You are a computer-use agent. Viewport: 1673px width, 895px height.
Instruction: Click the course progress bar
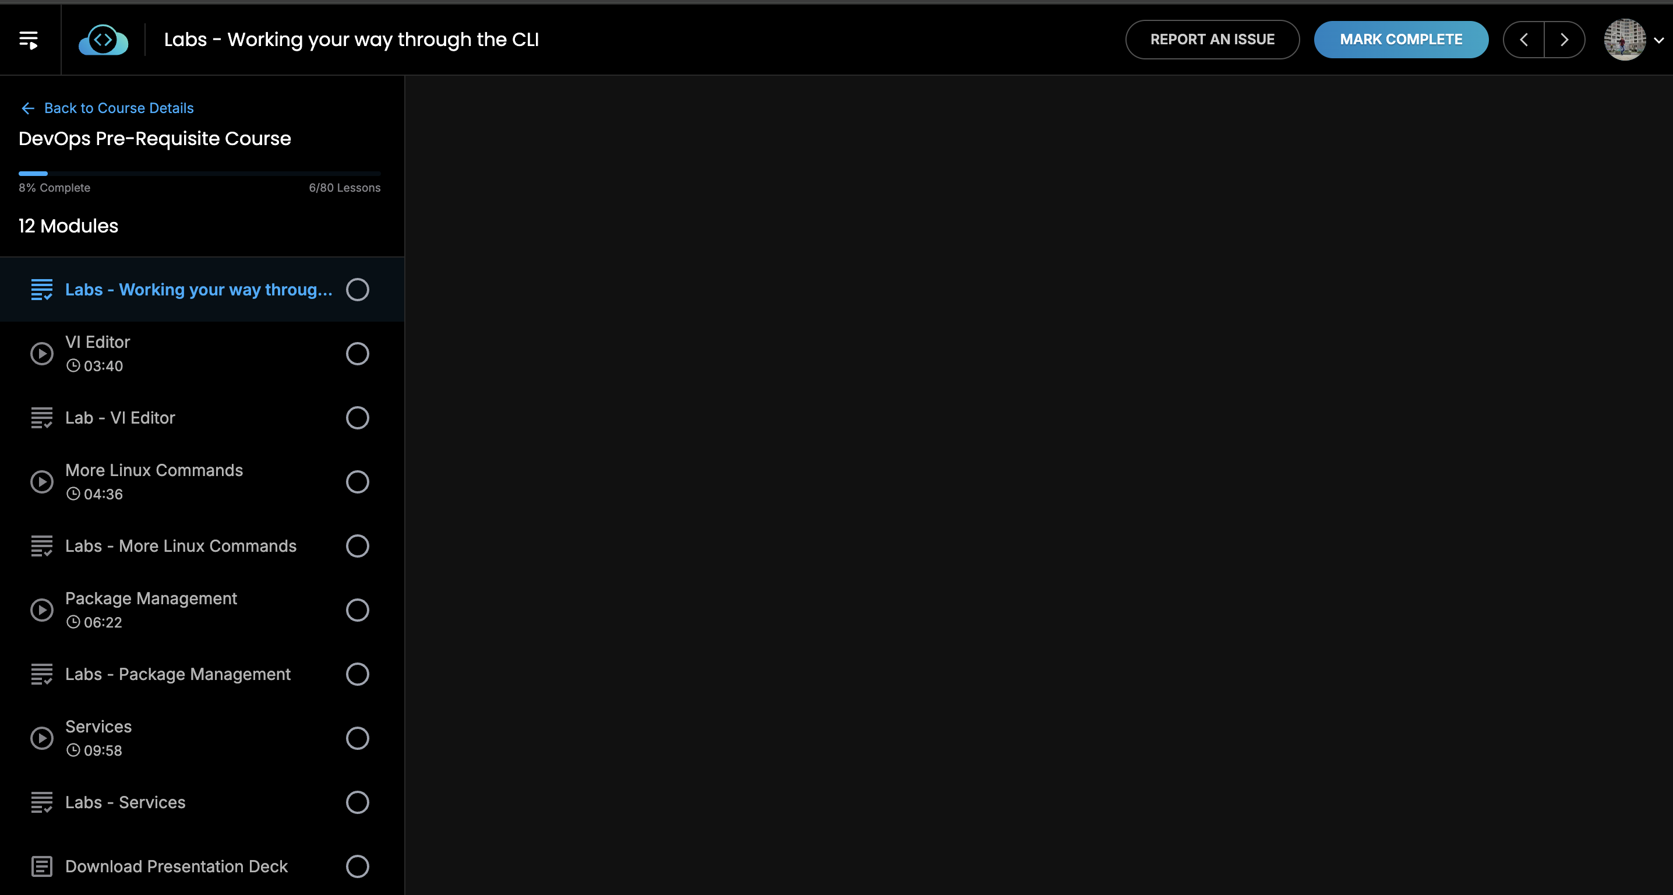199,174
